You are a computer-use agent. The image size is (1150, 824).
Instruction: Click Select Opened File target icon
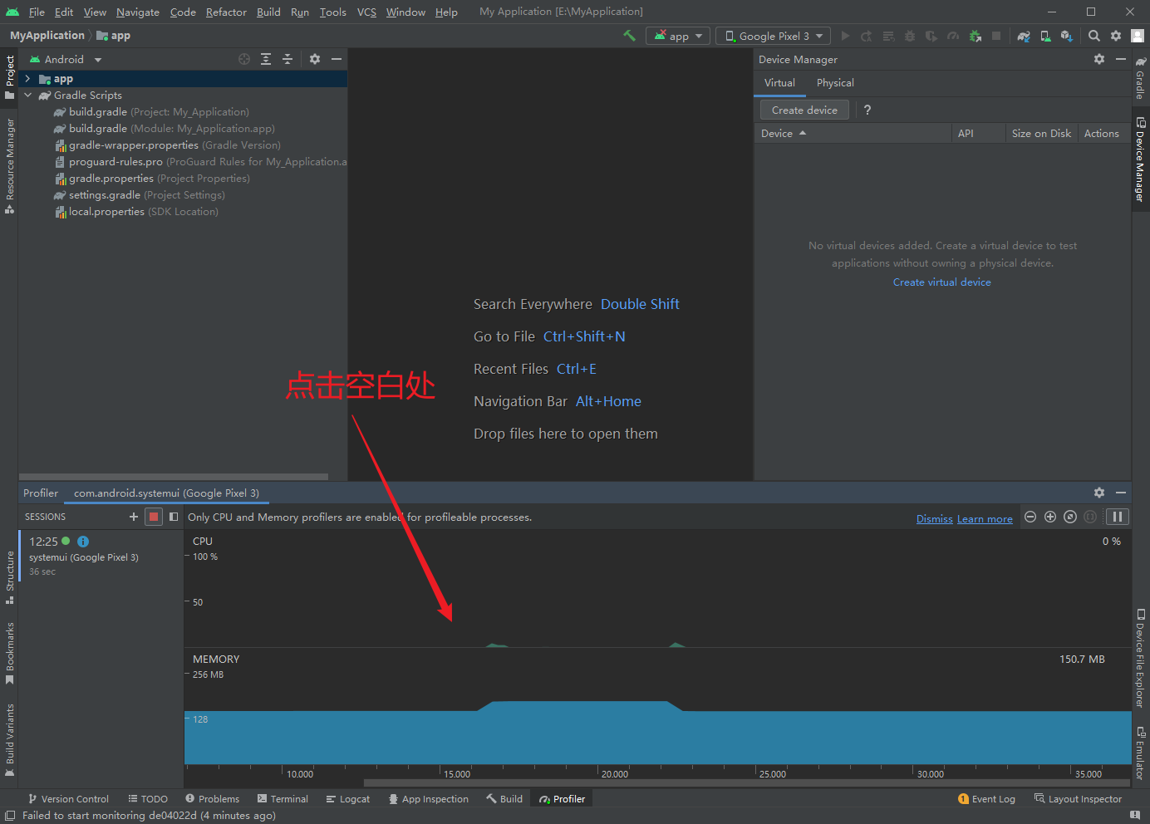[x=244, y=59]
